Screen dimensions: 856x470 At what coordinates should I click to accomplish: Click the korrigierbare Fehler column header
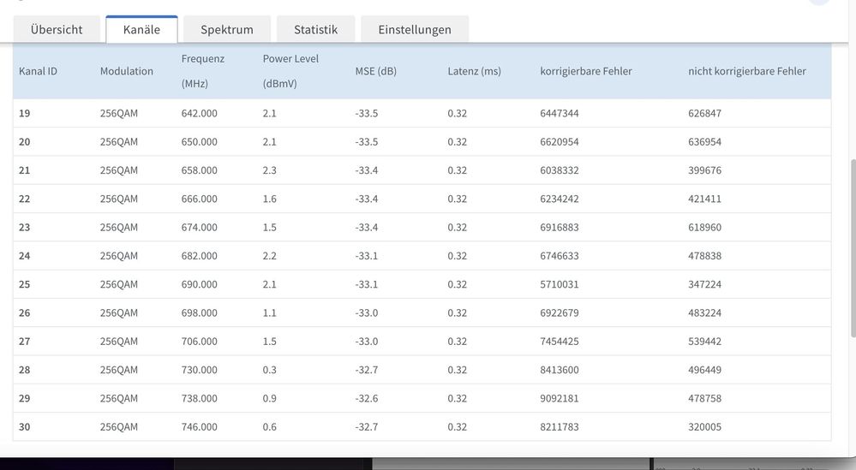click(585, 71)
